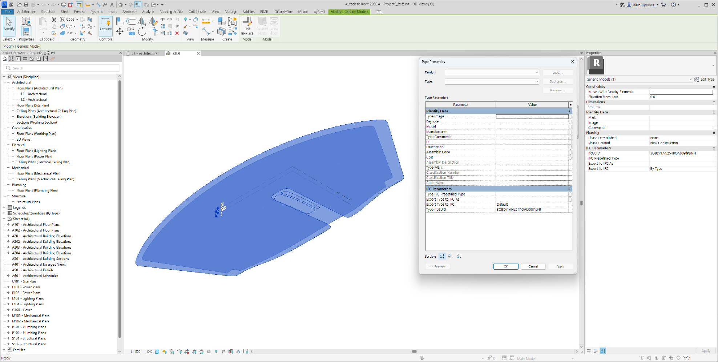Select the Copy tool in Modify panel
The height and width of the screenshot is (362, 718).
[x=131, y=32]
